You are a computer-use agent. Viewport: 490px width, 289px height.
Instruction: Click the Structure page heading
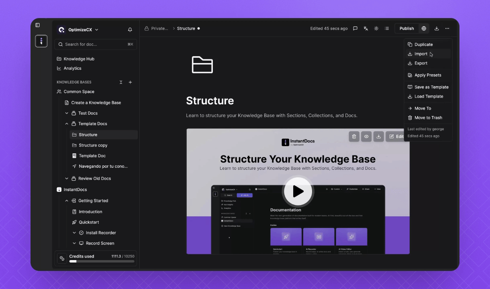coord(210,100)
